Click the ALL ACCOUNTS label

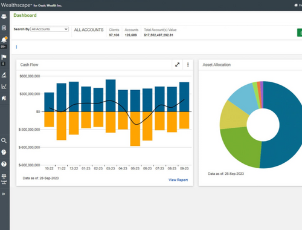point(89,30)
